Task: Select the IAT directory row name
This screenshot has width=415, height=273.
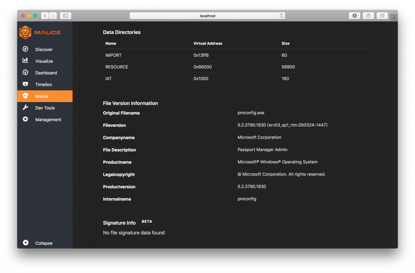Action: (x=109, y=79)
